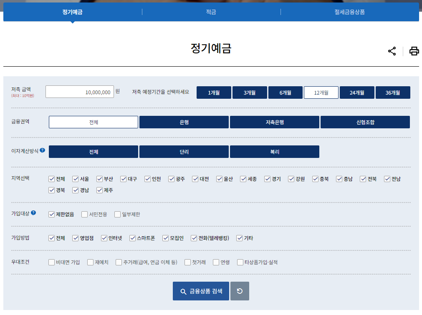Check the 일부제한 checkbox
Image resolution: width=422 pixels, height=315 pixels.
[x=117, y=215]
